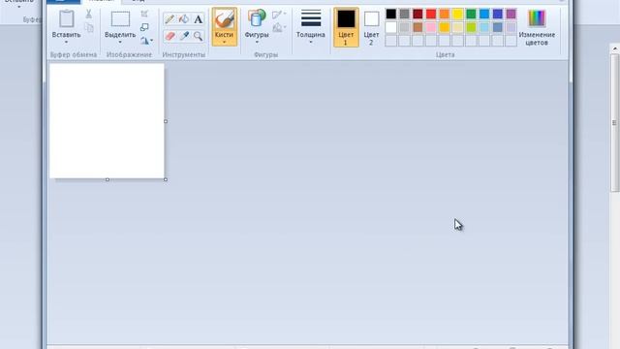
Task: Open the shape Fill dropdown arrow
Action: 285,27
